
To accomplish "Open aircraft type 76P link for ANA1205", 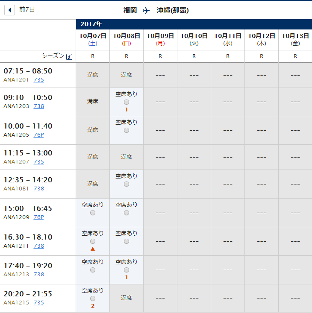I will coord(39,135).
